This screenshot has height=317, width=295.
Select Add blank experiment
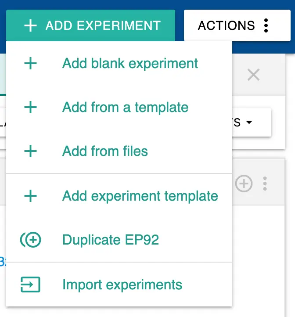[x=130, y=64]
